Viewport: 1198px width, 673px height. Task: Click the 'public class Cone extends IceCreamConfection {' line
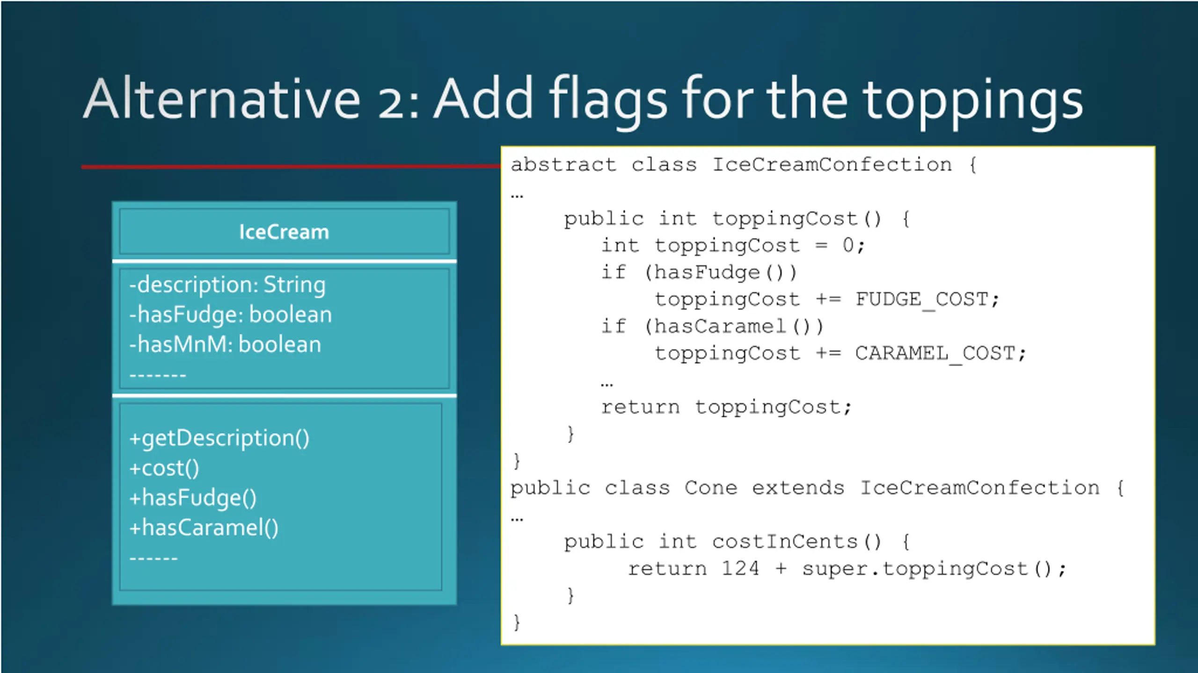(818, 489)
